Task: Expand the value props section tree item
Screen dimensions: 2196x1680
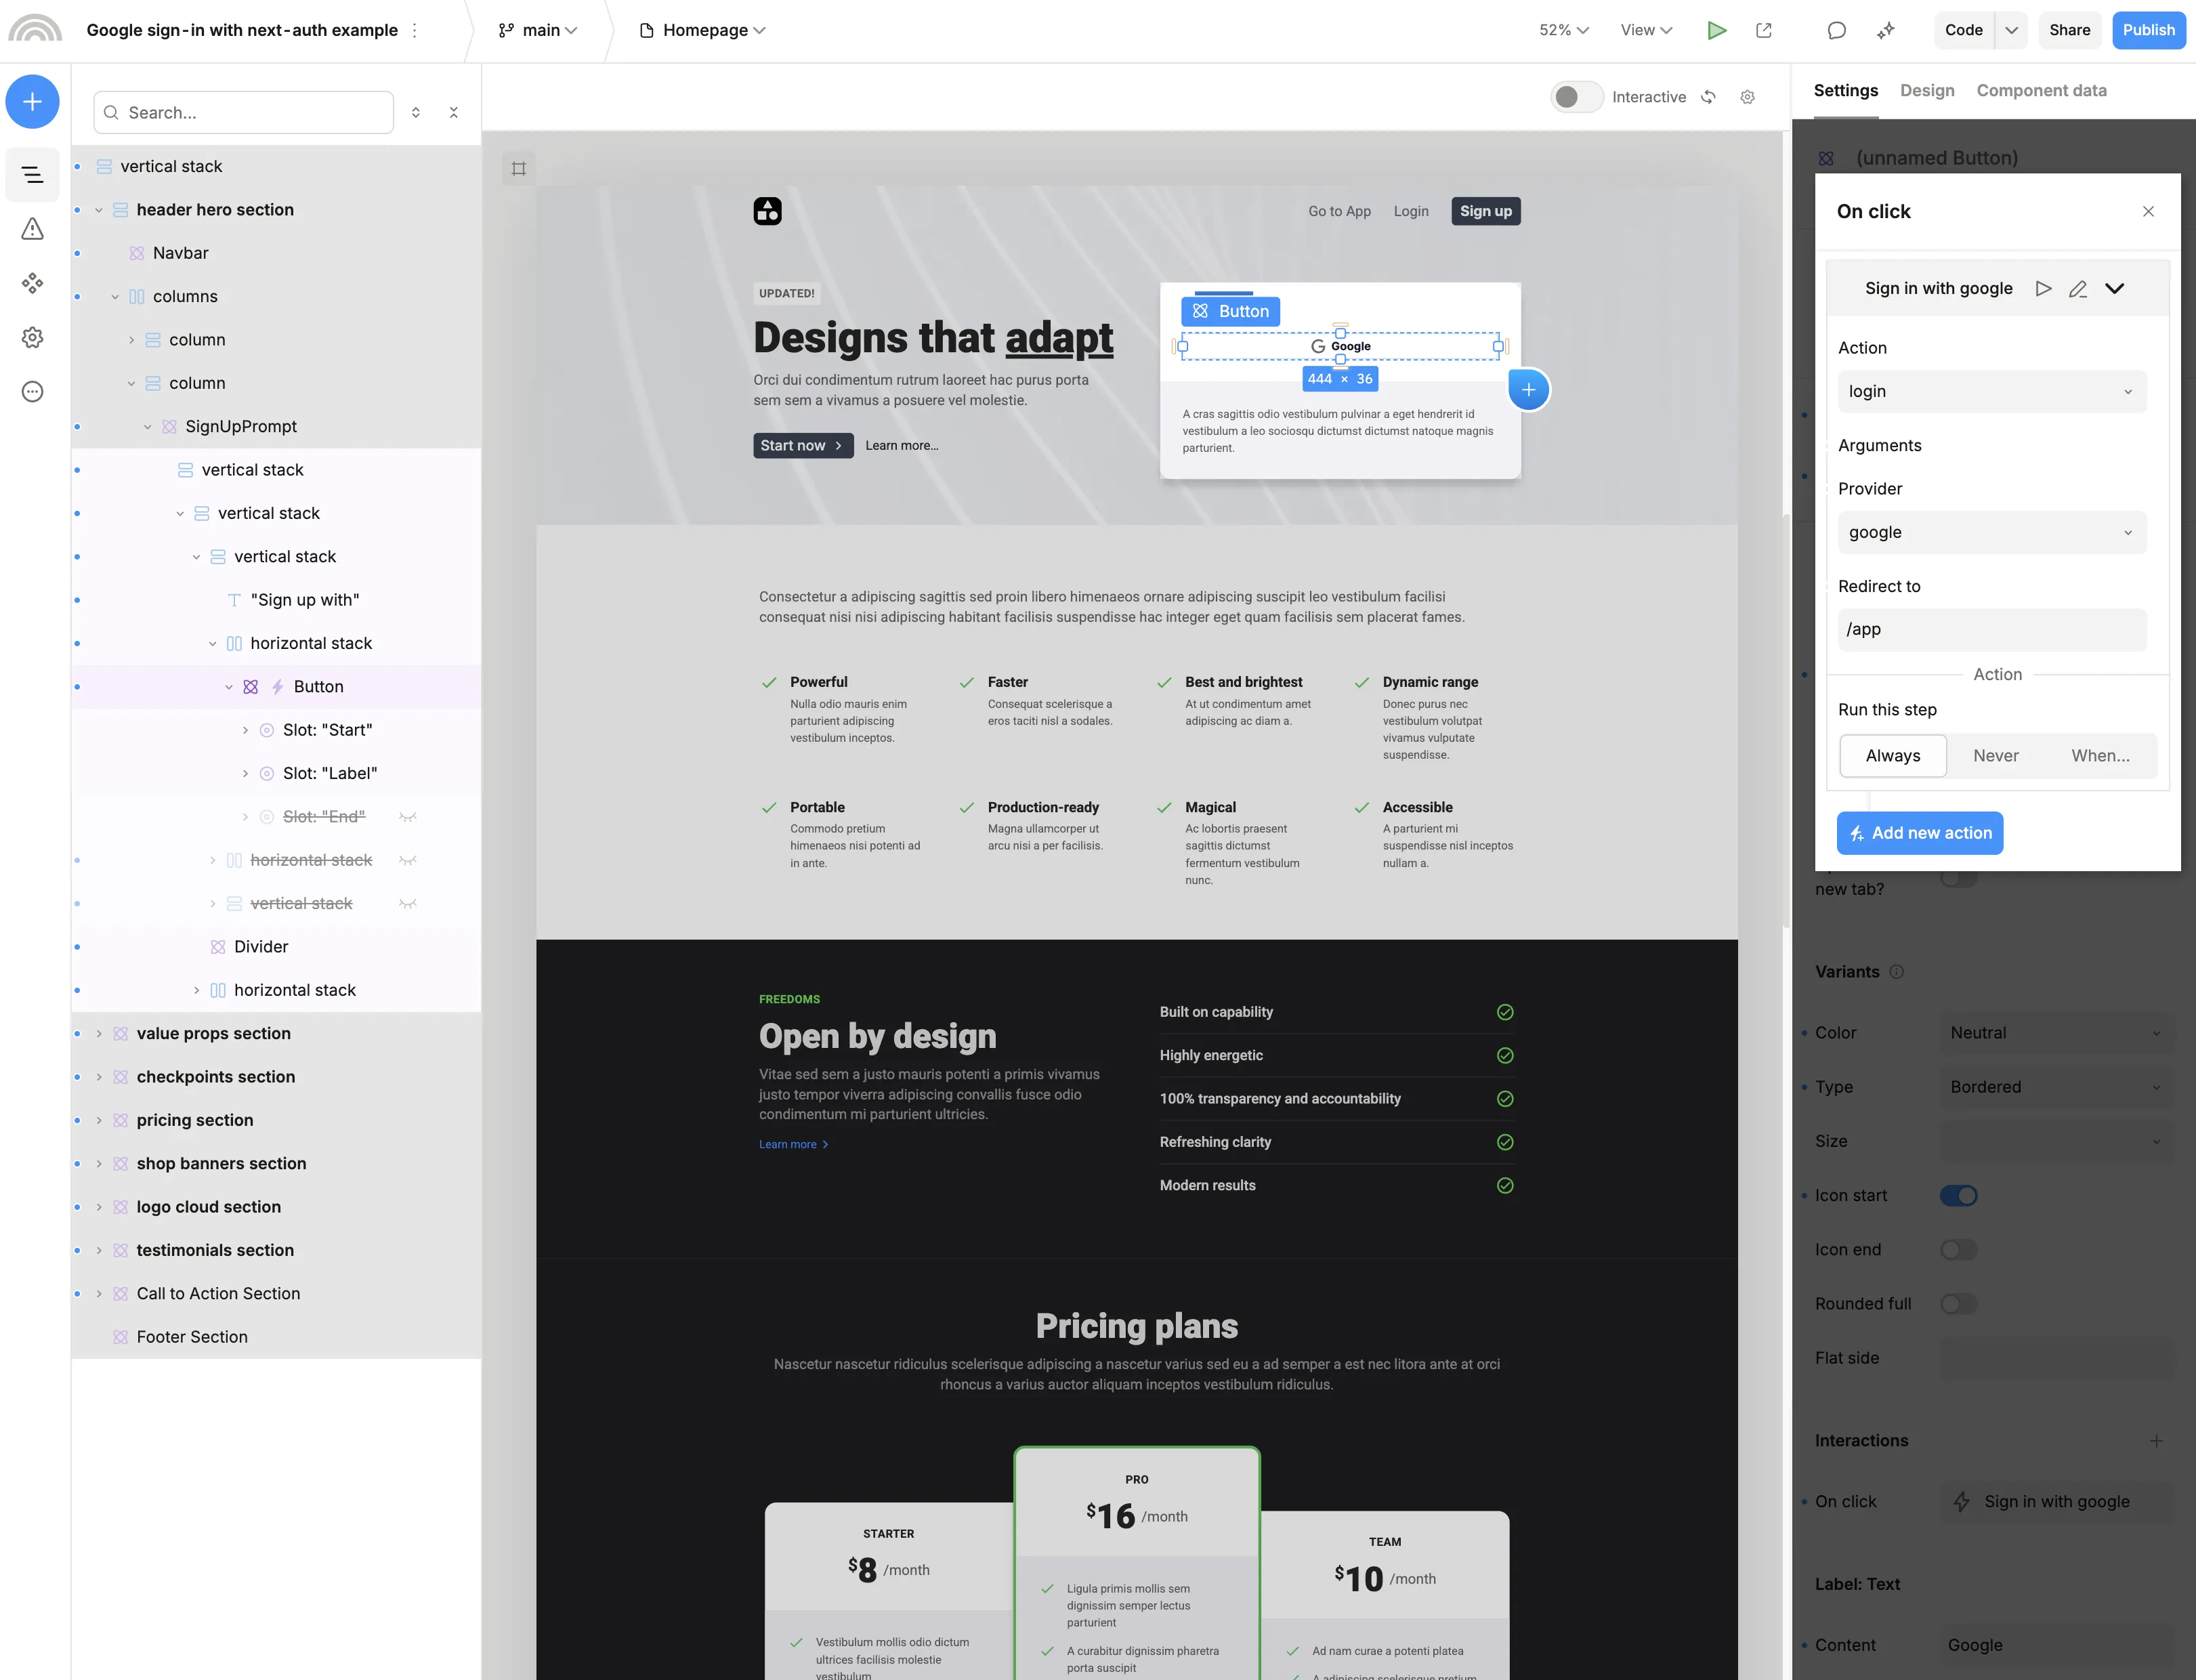Action: pyautogui.click(x=99, y=1033)
